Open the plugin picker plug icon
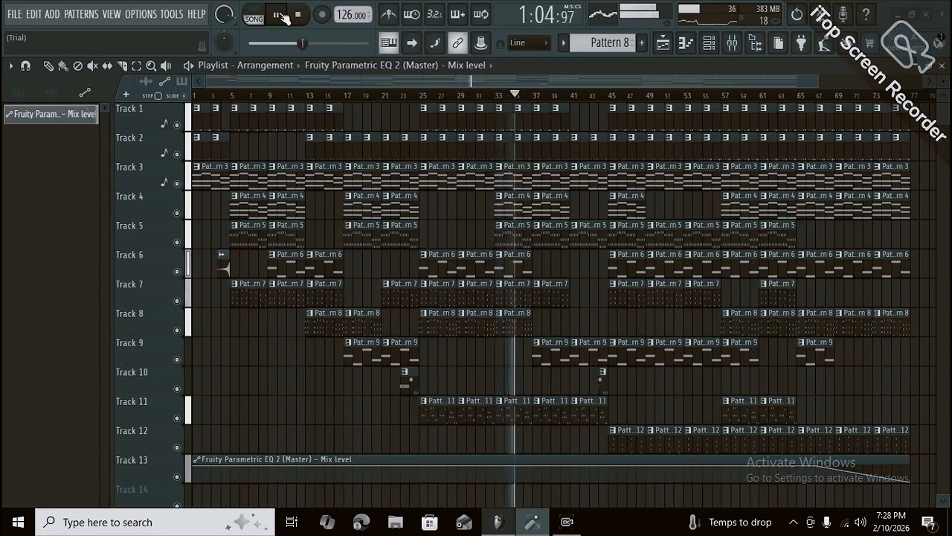Image resolution: width=952 pixels, height=536 pixels. point(801,43)
